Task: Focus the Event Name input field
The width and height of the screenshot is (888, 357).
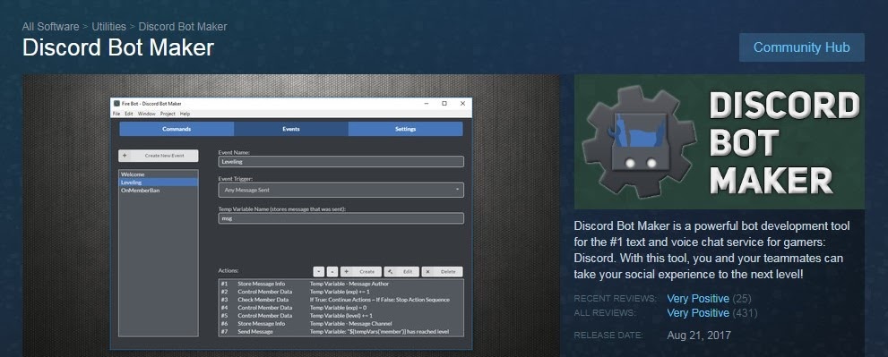Action: coord(341,162)
